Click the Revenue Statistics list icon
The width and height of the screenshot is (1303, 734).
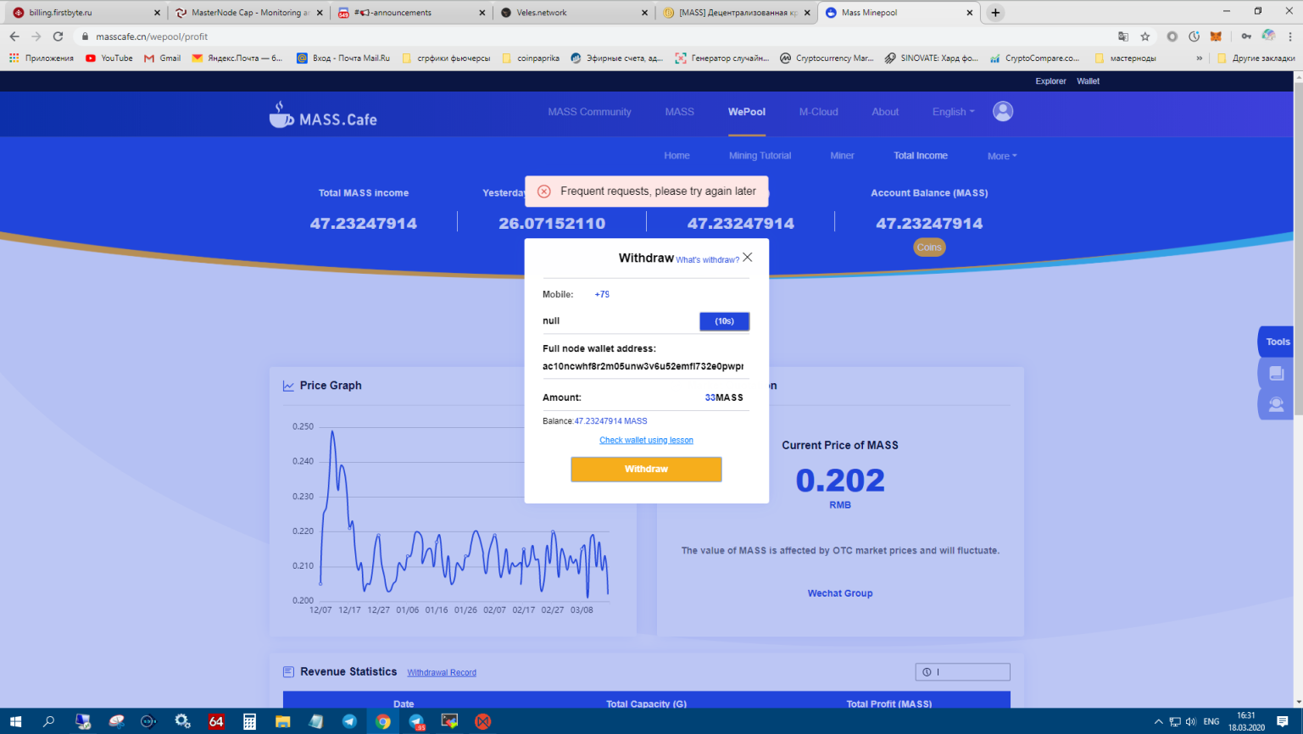click(x=288, y=671)
